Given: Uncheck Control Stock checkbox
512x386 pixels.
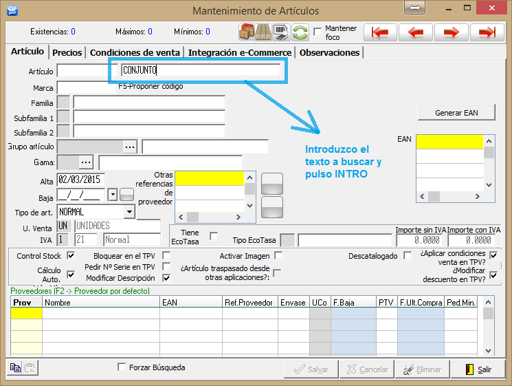Looking at the screenshot, I should coord(71,255).
